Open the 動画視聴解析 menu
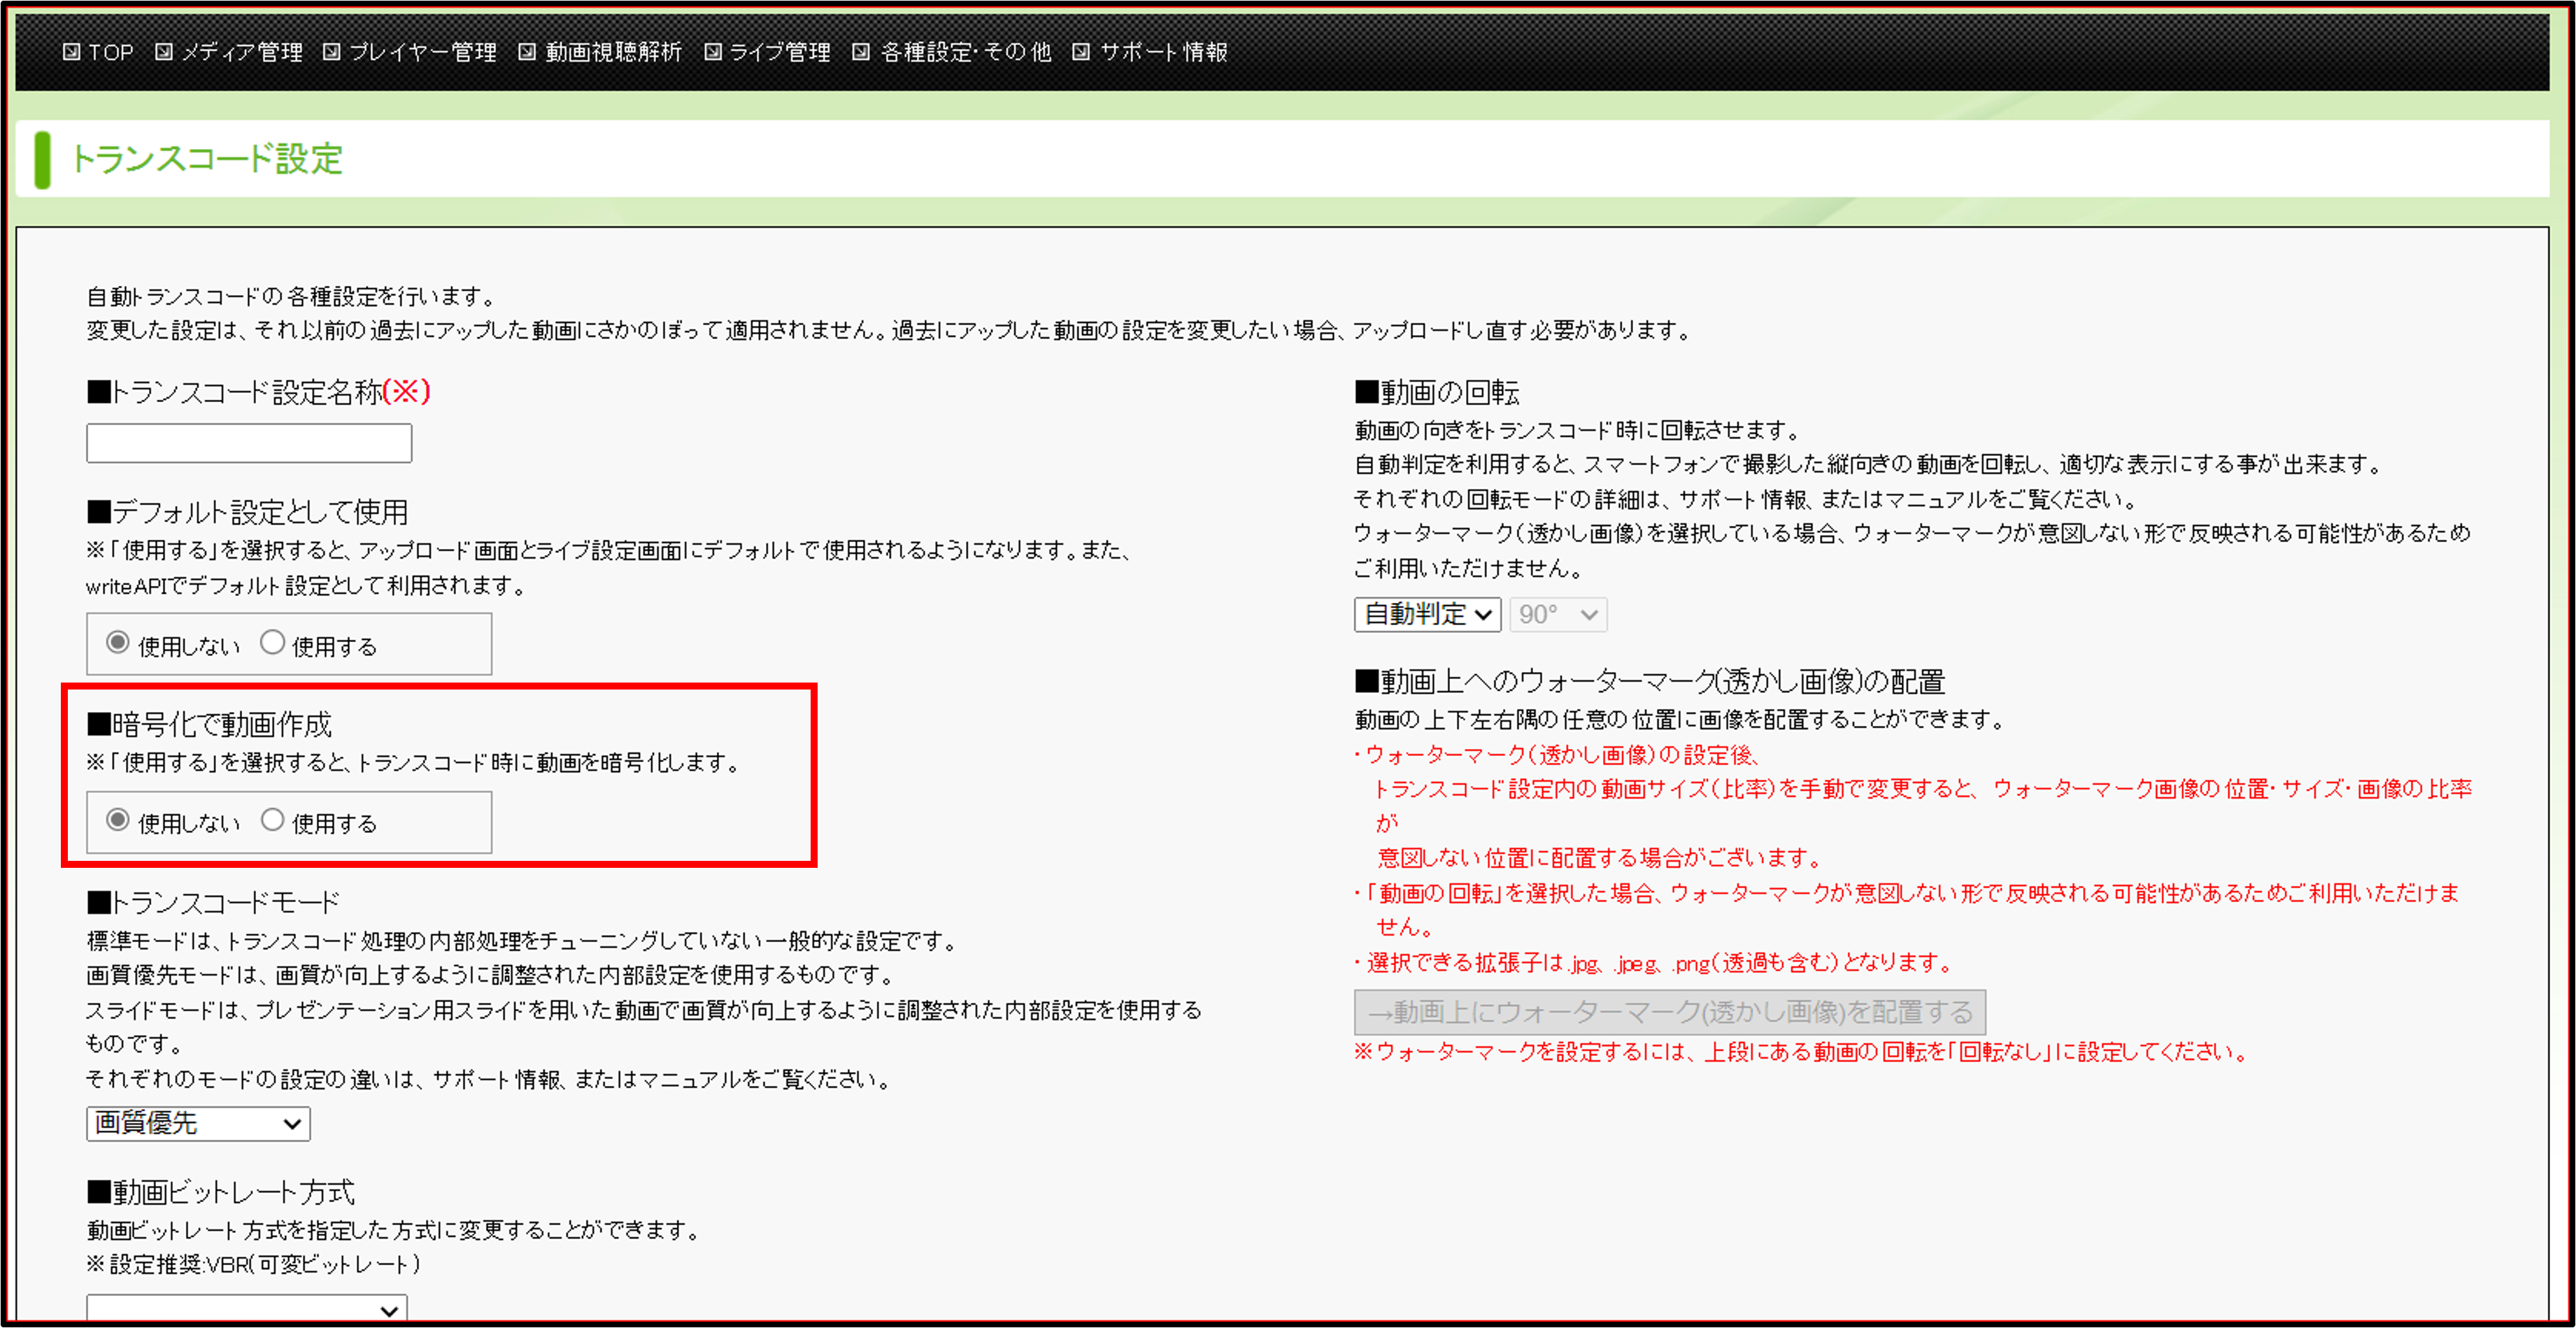Screen dimensions: 2576x1328 pos(613,52)
